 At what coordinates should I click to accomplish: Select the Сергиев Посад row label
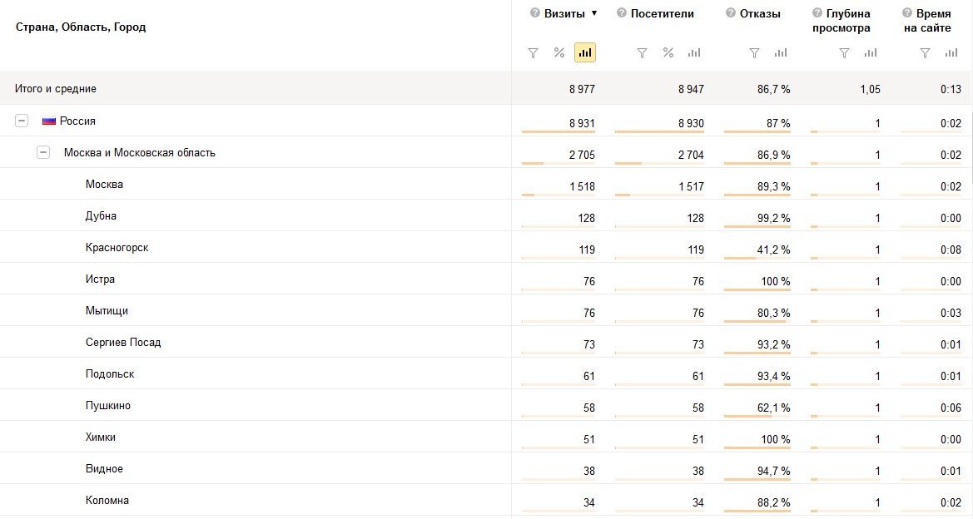click(123, 343)
